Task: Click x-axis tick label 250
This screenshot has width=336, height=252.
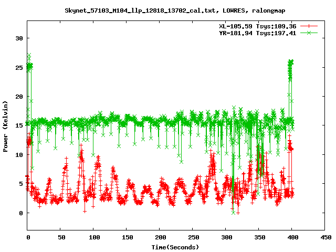Action: (194, 237)
